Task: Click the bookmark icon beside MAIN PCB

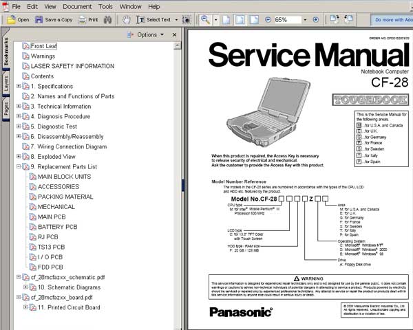Action: (x=32, y=217)
